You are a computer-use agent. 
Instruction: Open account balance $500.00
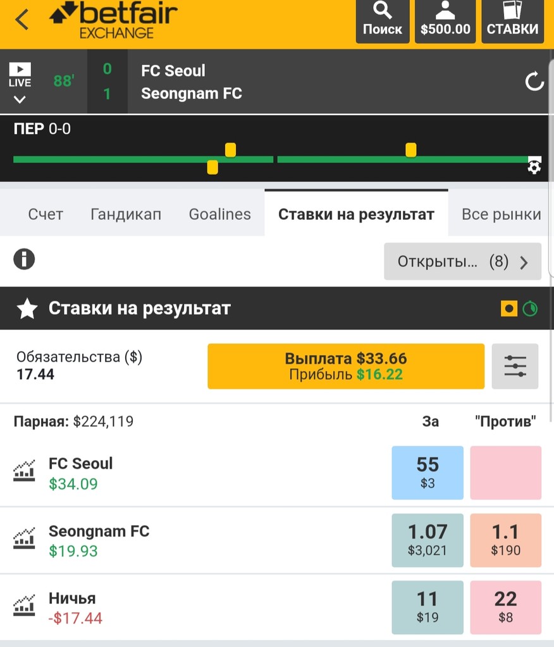445,20
